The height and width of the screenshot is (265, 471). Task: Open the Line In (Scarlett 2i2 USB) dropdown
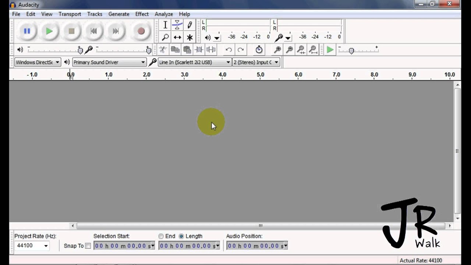(x=195, y=62)
